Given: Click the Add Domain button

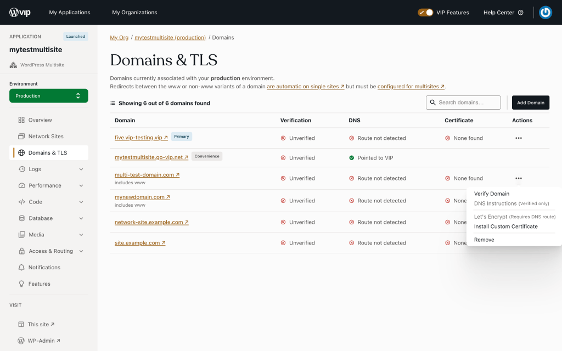Looking at the screenshot, I should [531, 103].
